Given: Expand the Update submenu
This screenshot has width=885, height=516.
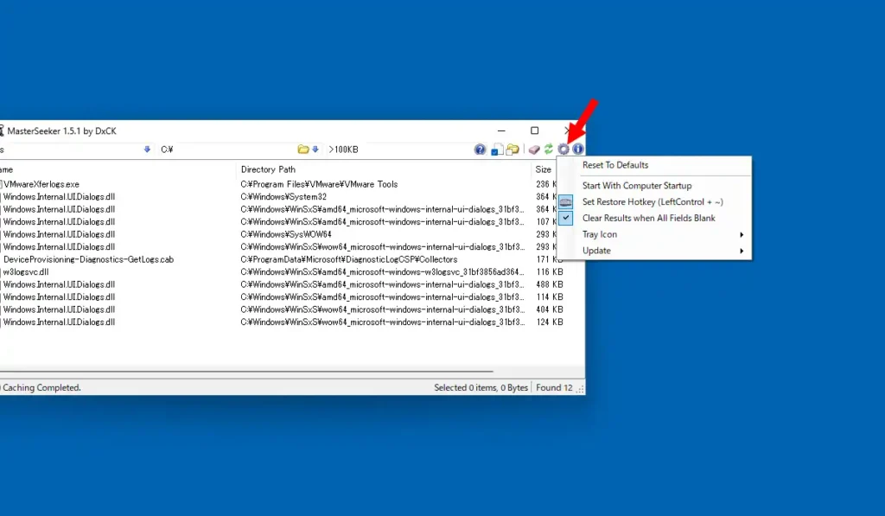Looking at the screenshot, I should [653, 251].
